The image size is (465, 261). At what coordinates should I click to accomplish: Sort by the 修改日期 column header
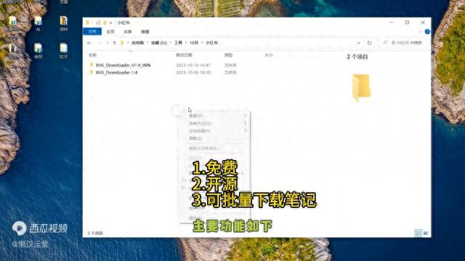click(184, 55)
